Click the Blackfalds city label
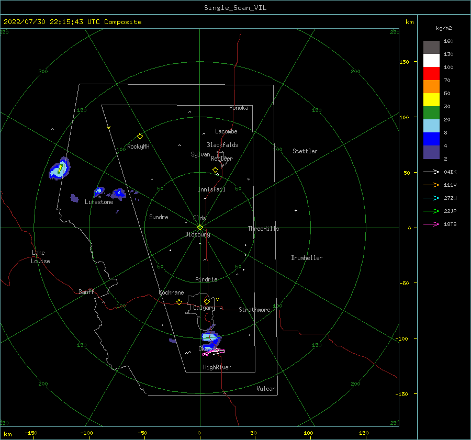This screenshot has height=440, width=471. click(x=222, y=145)
